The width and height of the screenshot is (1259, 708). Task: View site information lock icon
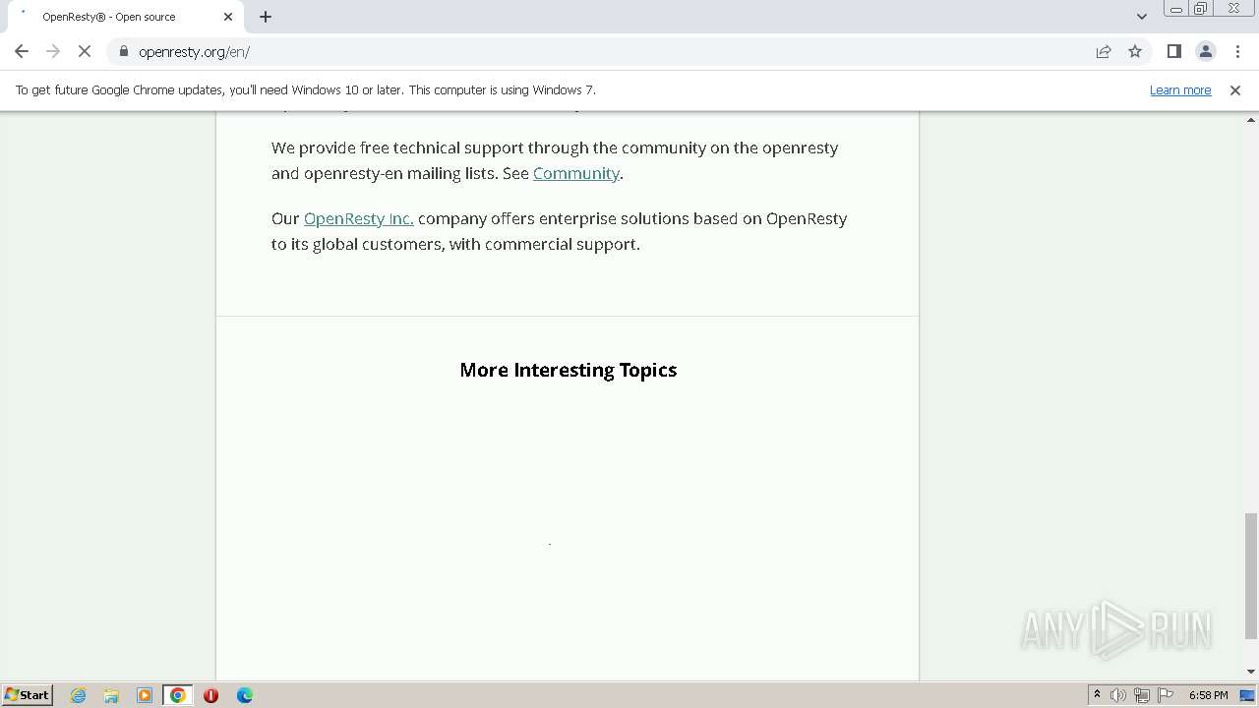click(x=124, y=51)
